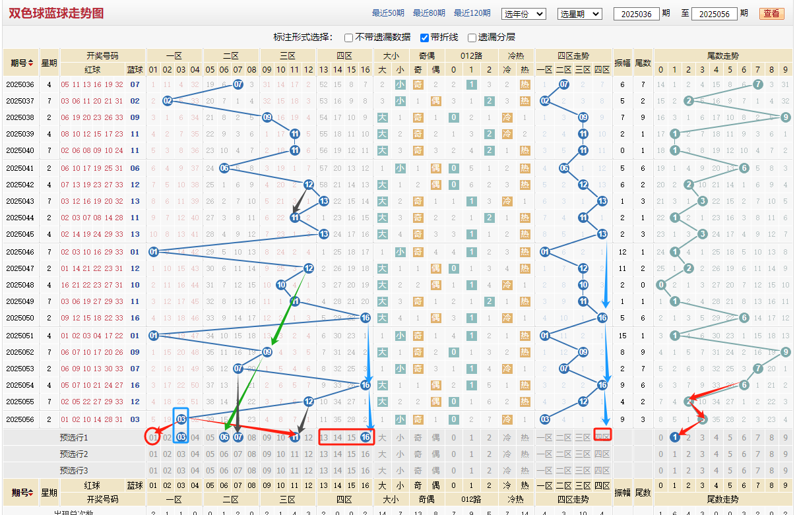Click ball 13 in row 2025045 四区走势 chart
The width and height of the screenshot is (797, 515).
tap(602, 234)
